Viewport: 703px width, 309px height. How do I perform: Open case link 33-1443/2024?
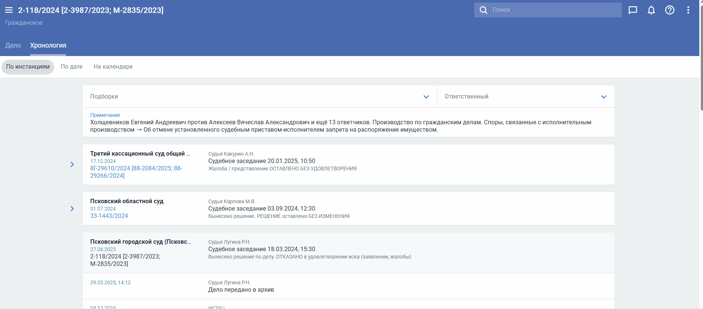pos(109,216)
